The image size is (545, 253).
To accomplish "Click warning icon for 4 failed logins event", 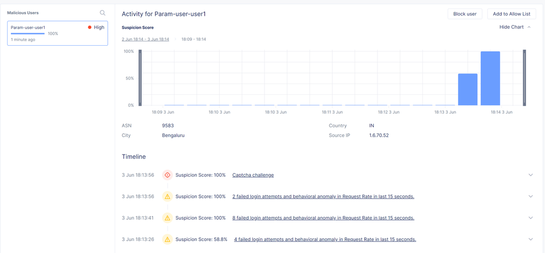I will [x=167, y=239].
